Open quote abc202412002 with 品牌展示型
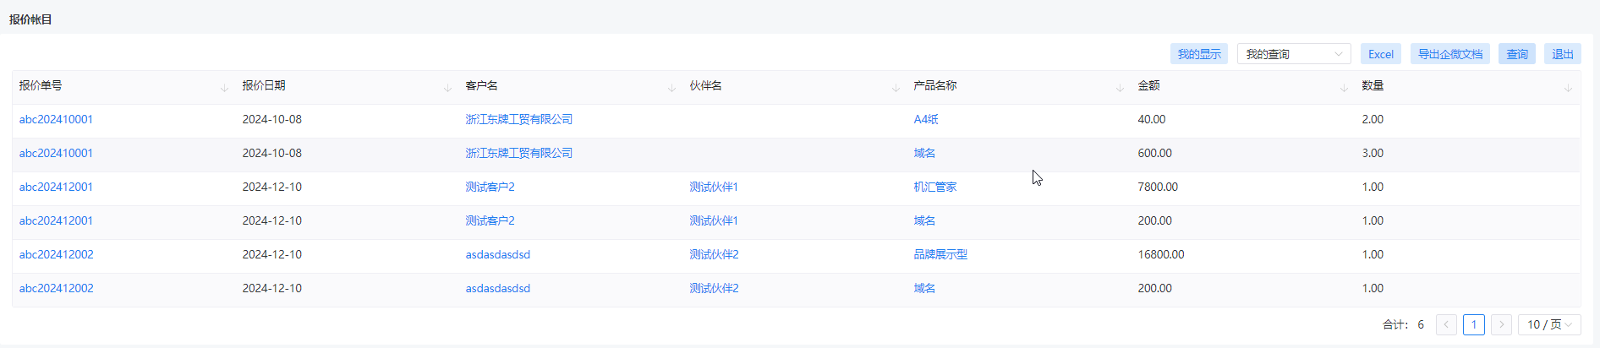The image size is (1600, 348). pyautogui.click(x=57, y=254)
